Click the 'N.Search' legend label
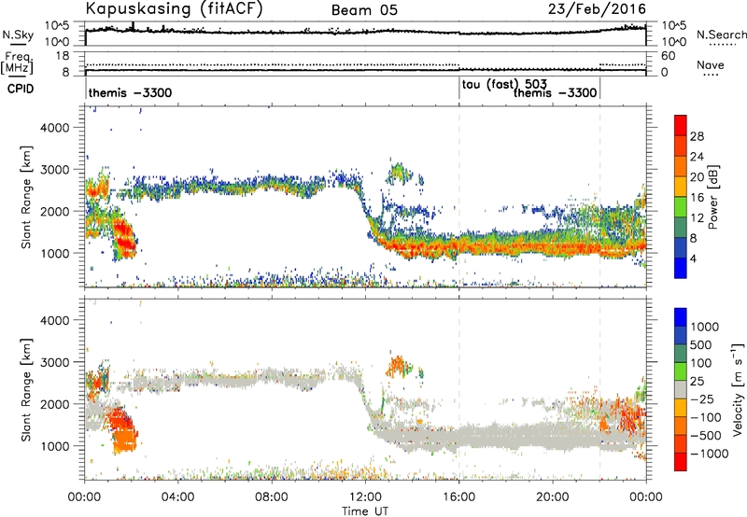 (x=721, y=35)
